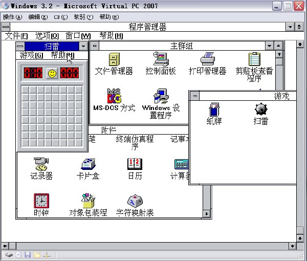Open the 字符映射表 Character Map icon

(135, 201)
